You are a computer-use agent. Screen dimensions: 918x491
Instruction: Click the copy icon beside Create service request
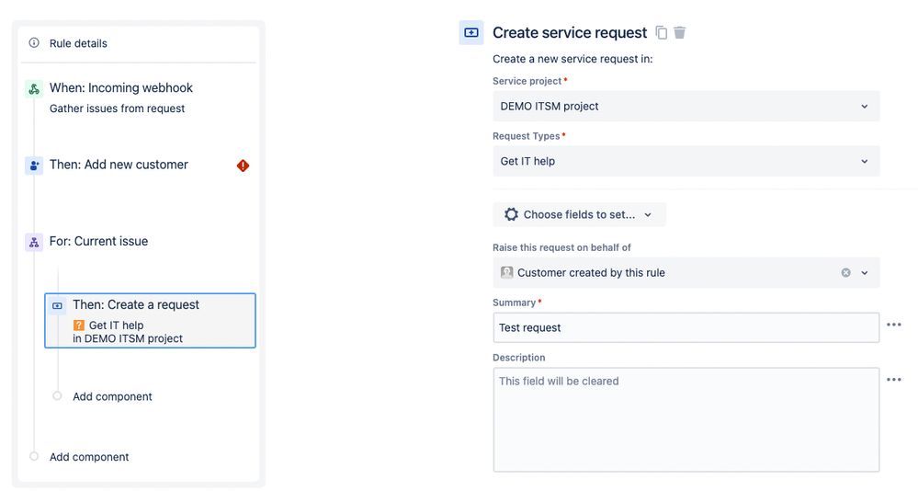pos(662,33)
